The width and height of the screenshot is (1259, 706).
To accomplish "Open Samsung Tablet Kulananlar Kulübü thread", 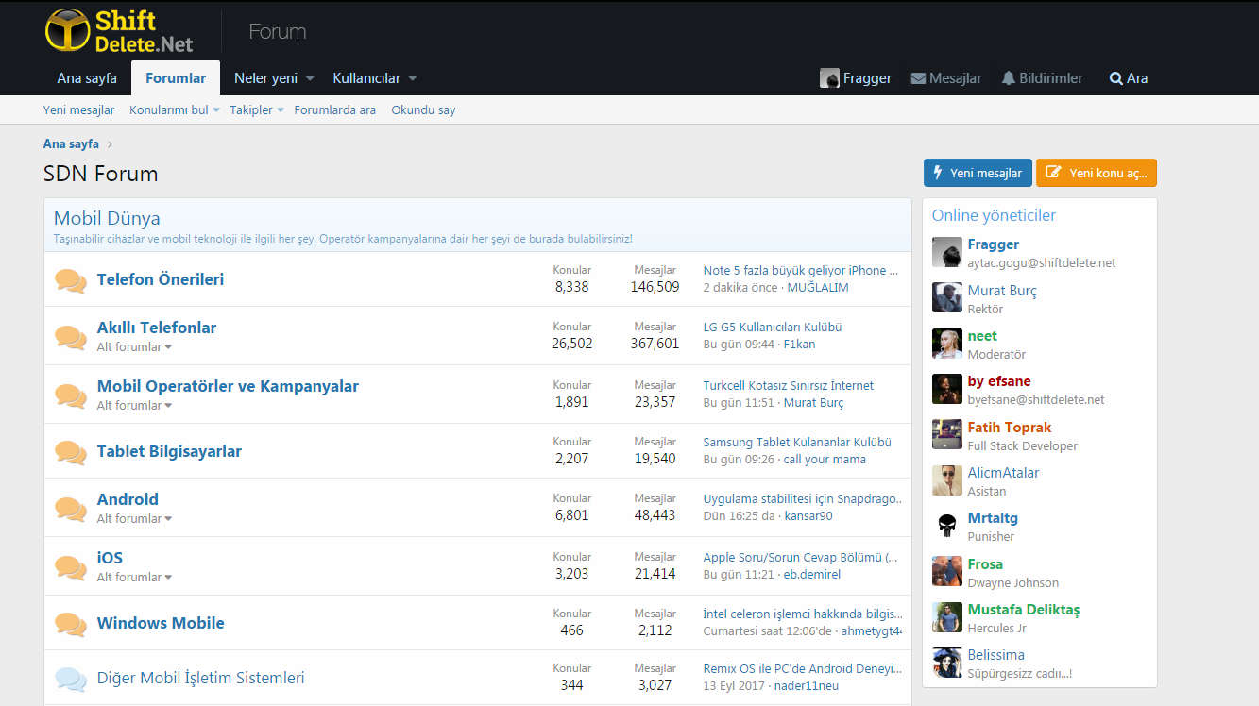I will 797,443.
